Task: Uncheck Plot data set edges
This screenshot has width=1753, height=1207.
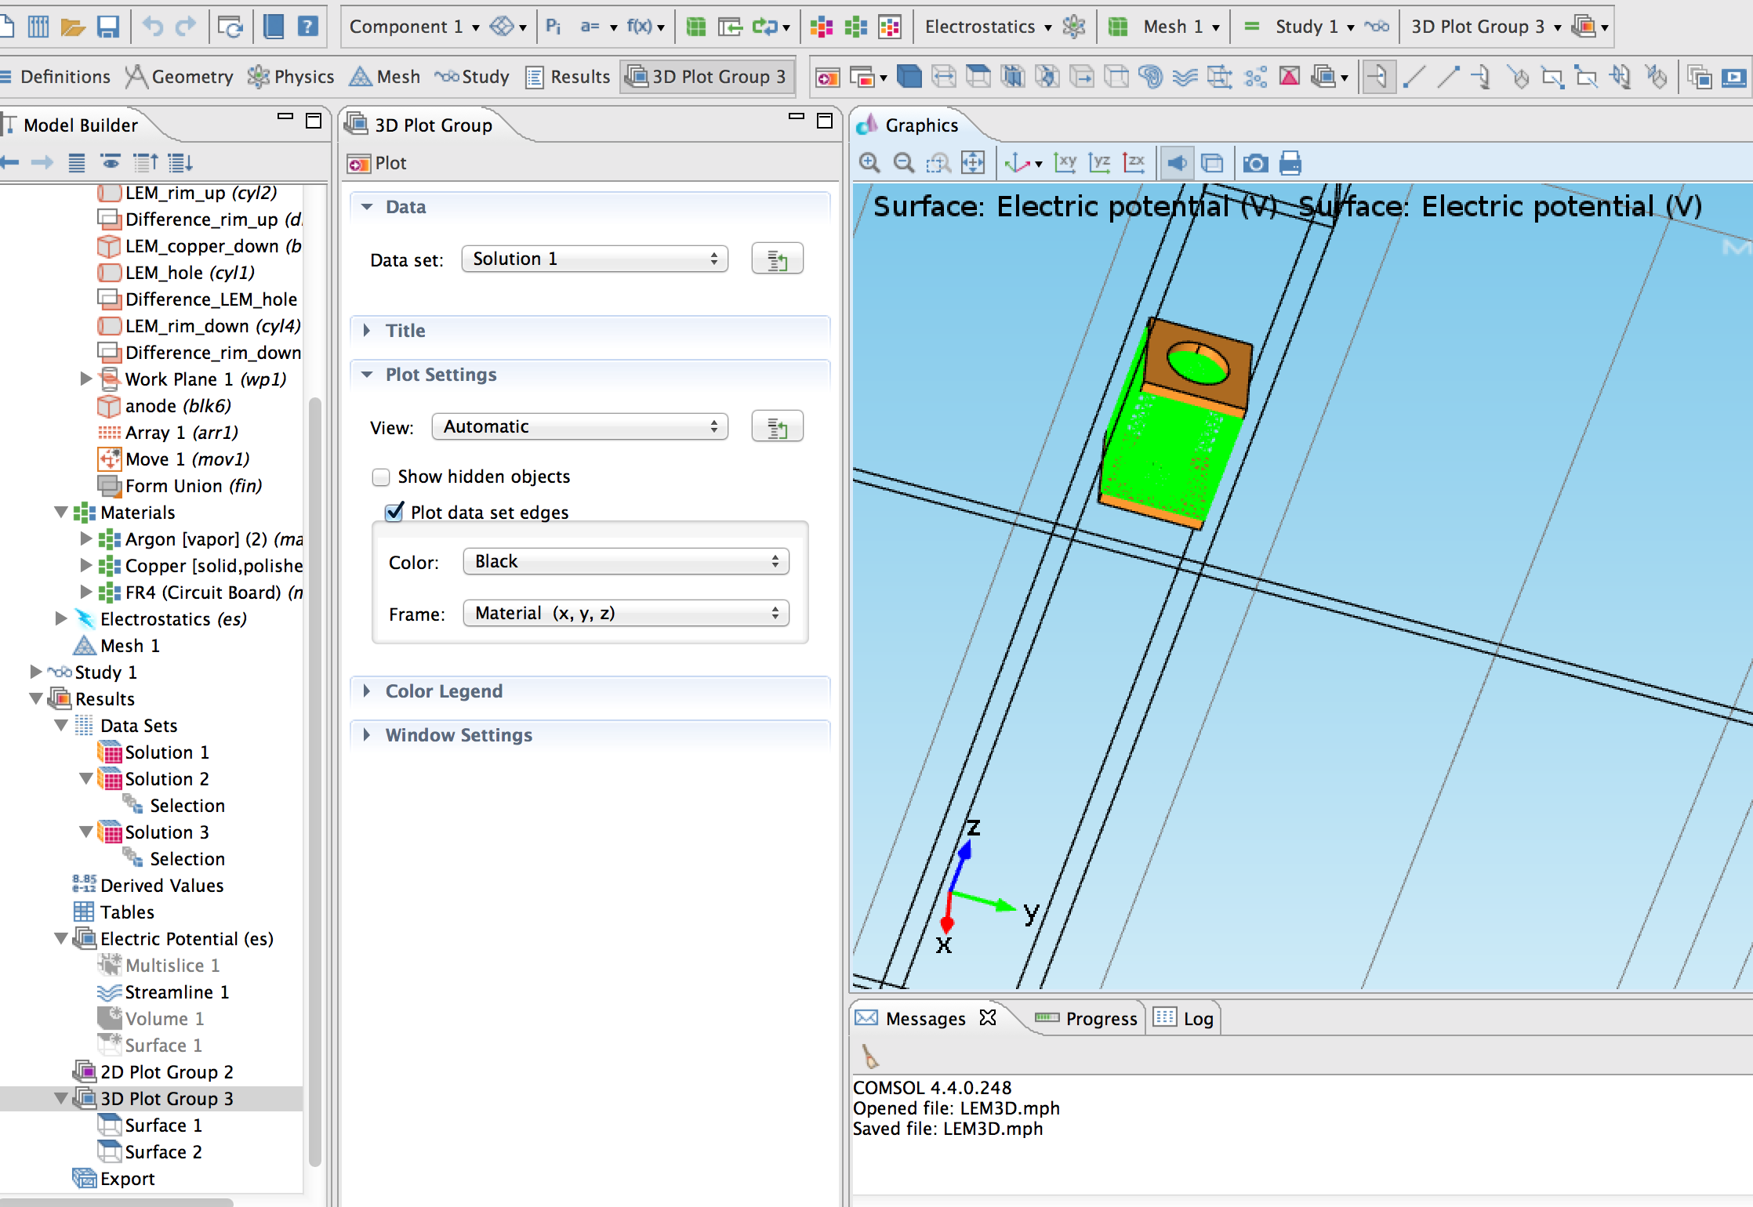Action: tap(394, 513)
